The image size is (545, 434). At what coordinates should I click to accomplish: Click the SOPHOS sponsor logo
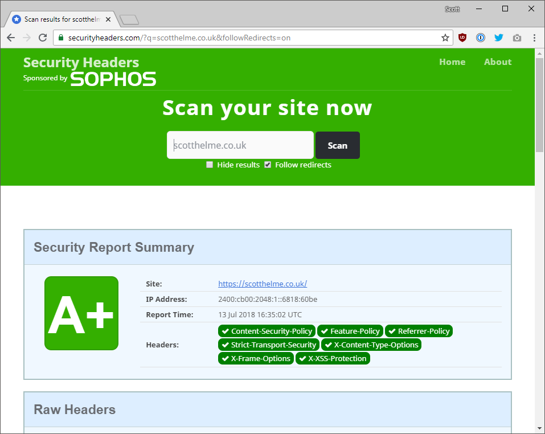pos(113,79)
